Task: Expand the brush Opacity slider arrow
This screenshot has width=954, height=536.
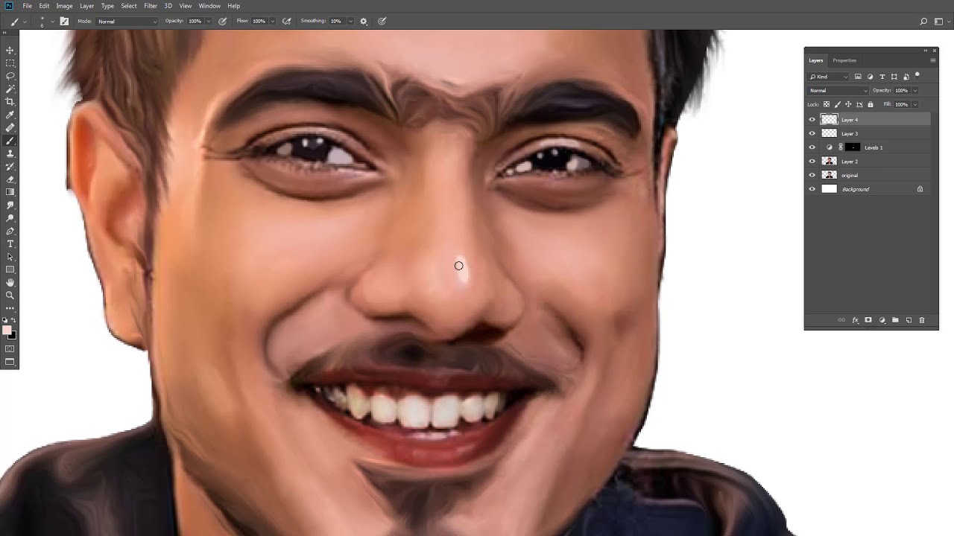Action: (x=208, y=21)
